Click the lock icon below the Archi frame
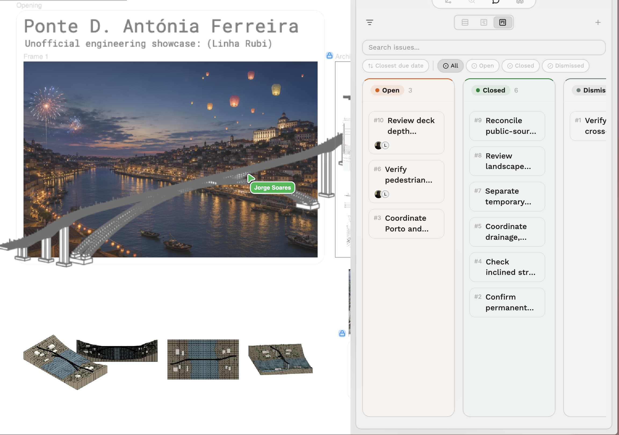The width and height of the screenshot is (619, 435). [342, 334]
